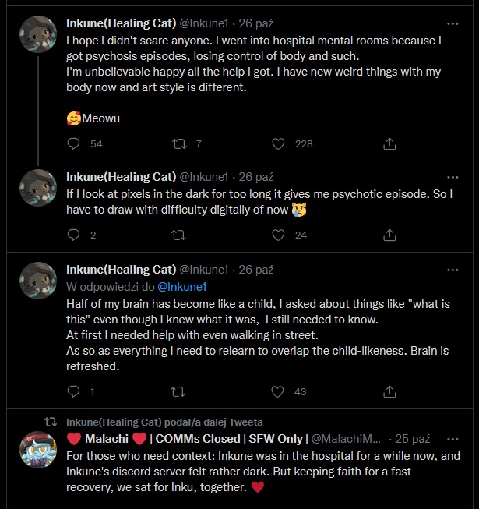Open more options on the second tweet
Screen dimensions: 479x509
[x=453, y=176]
